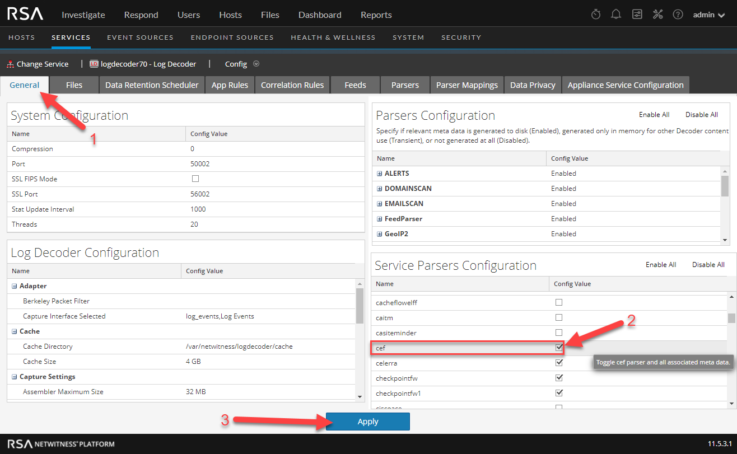Check the caitm parser checkbox
Screen dimensions: 737x454
558,317
